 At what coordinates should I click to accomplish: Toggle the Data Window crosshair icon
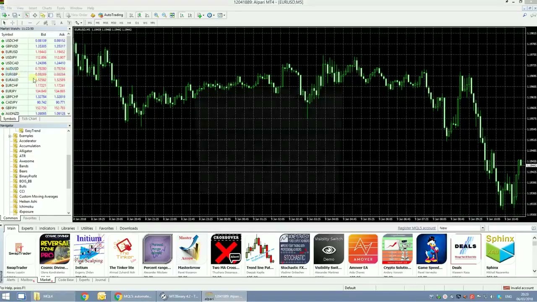pyautogui.click(x=35, y=15)
